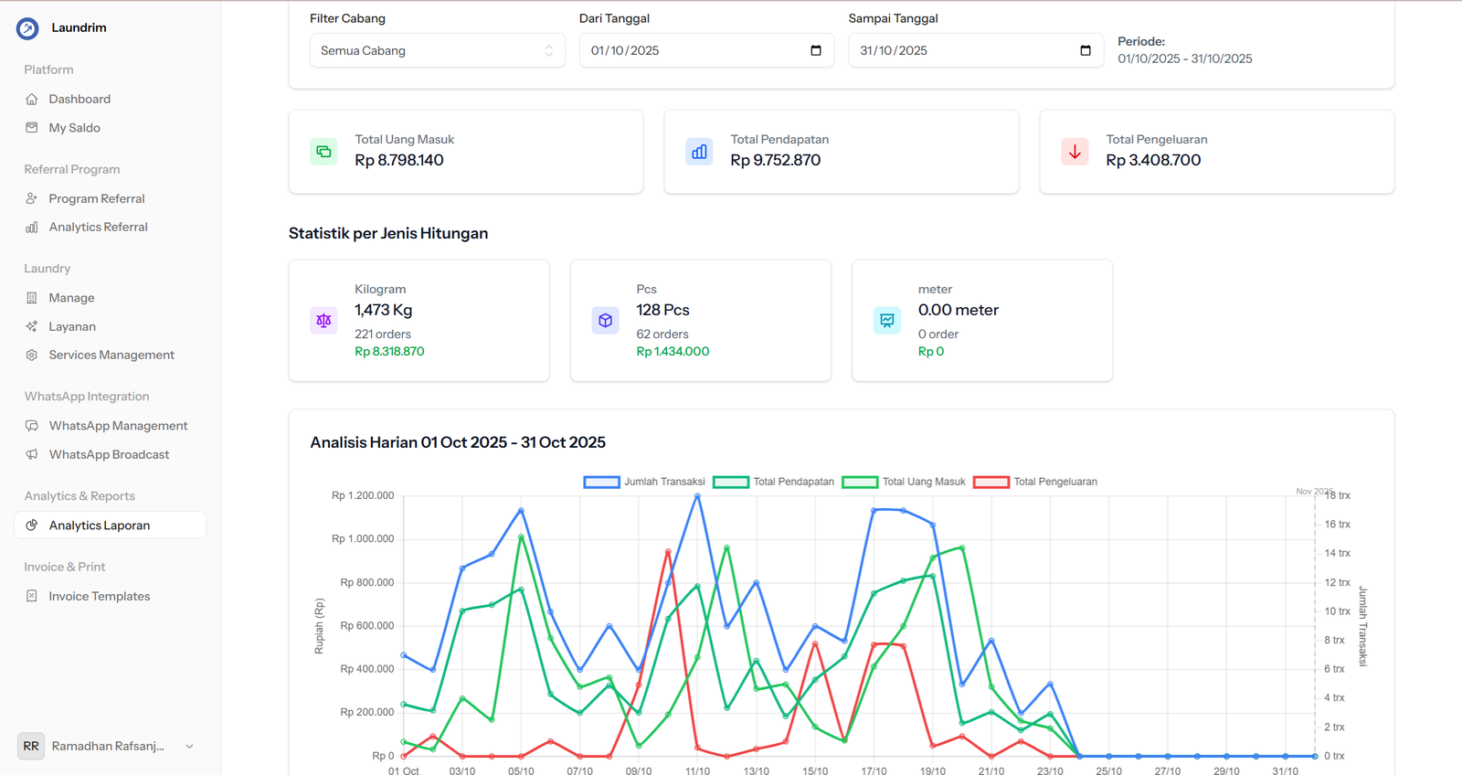Click the Dashboard home icon
This screenshot has height=775, width=1462.
(x=32, y=99)
